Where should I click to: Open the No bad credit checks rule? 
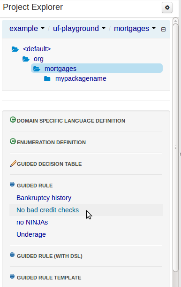coord(48,210)
